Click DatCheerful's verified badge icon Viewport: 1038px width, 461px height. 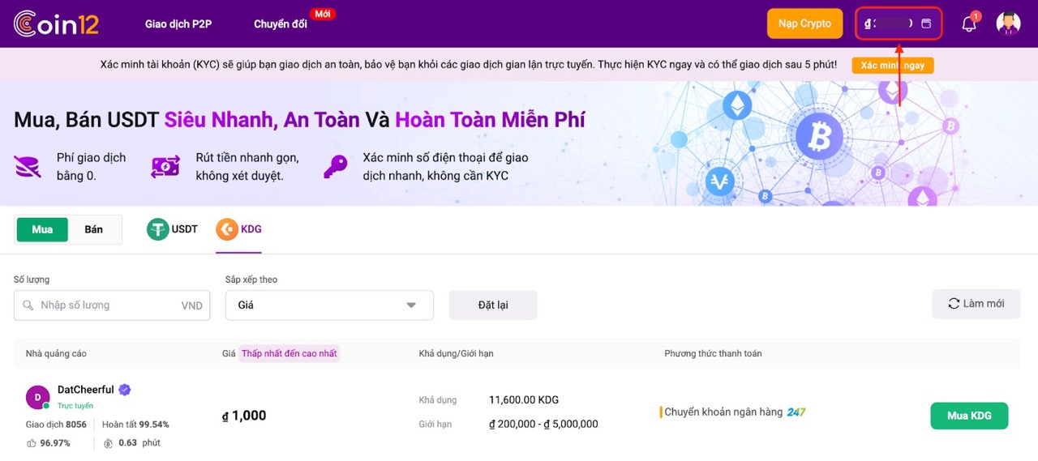point(125,390)
